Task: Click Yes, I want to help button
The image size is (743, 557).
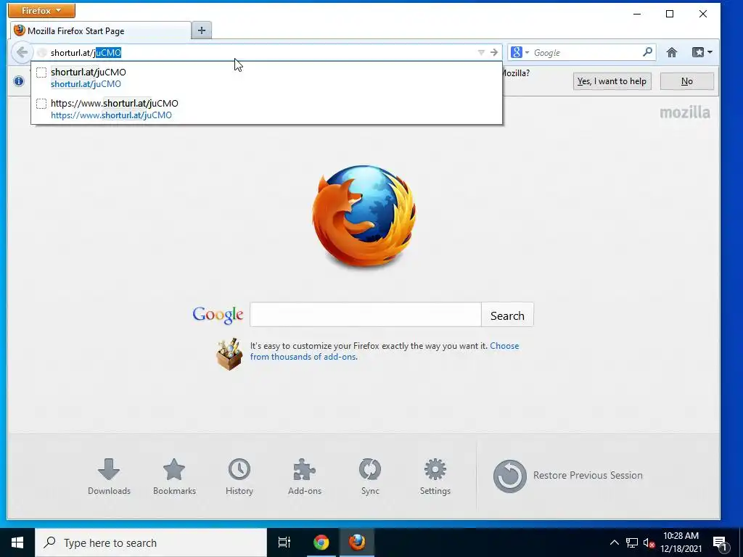Action: point(612,81)
